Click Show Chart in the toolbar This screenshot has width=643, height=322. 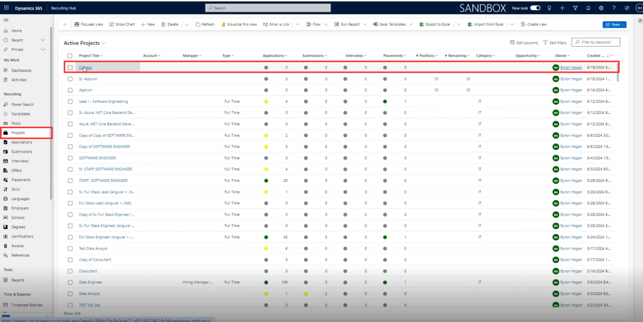click(x=122, y=25)
